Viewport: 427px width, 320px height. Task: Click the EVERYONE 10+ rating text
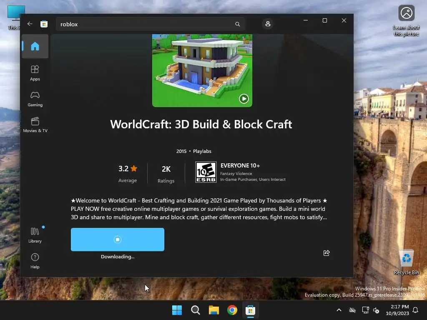240,165
